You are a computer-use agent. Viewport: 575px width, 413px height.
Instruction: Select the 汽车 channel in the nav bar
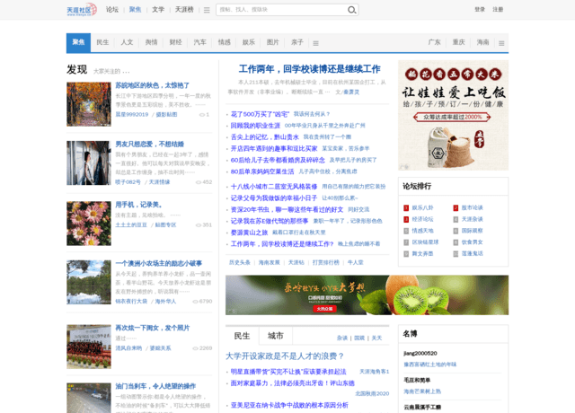[199, 43]
